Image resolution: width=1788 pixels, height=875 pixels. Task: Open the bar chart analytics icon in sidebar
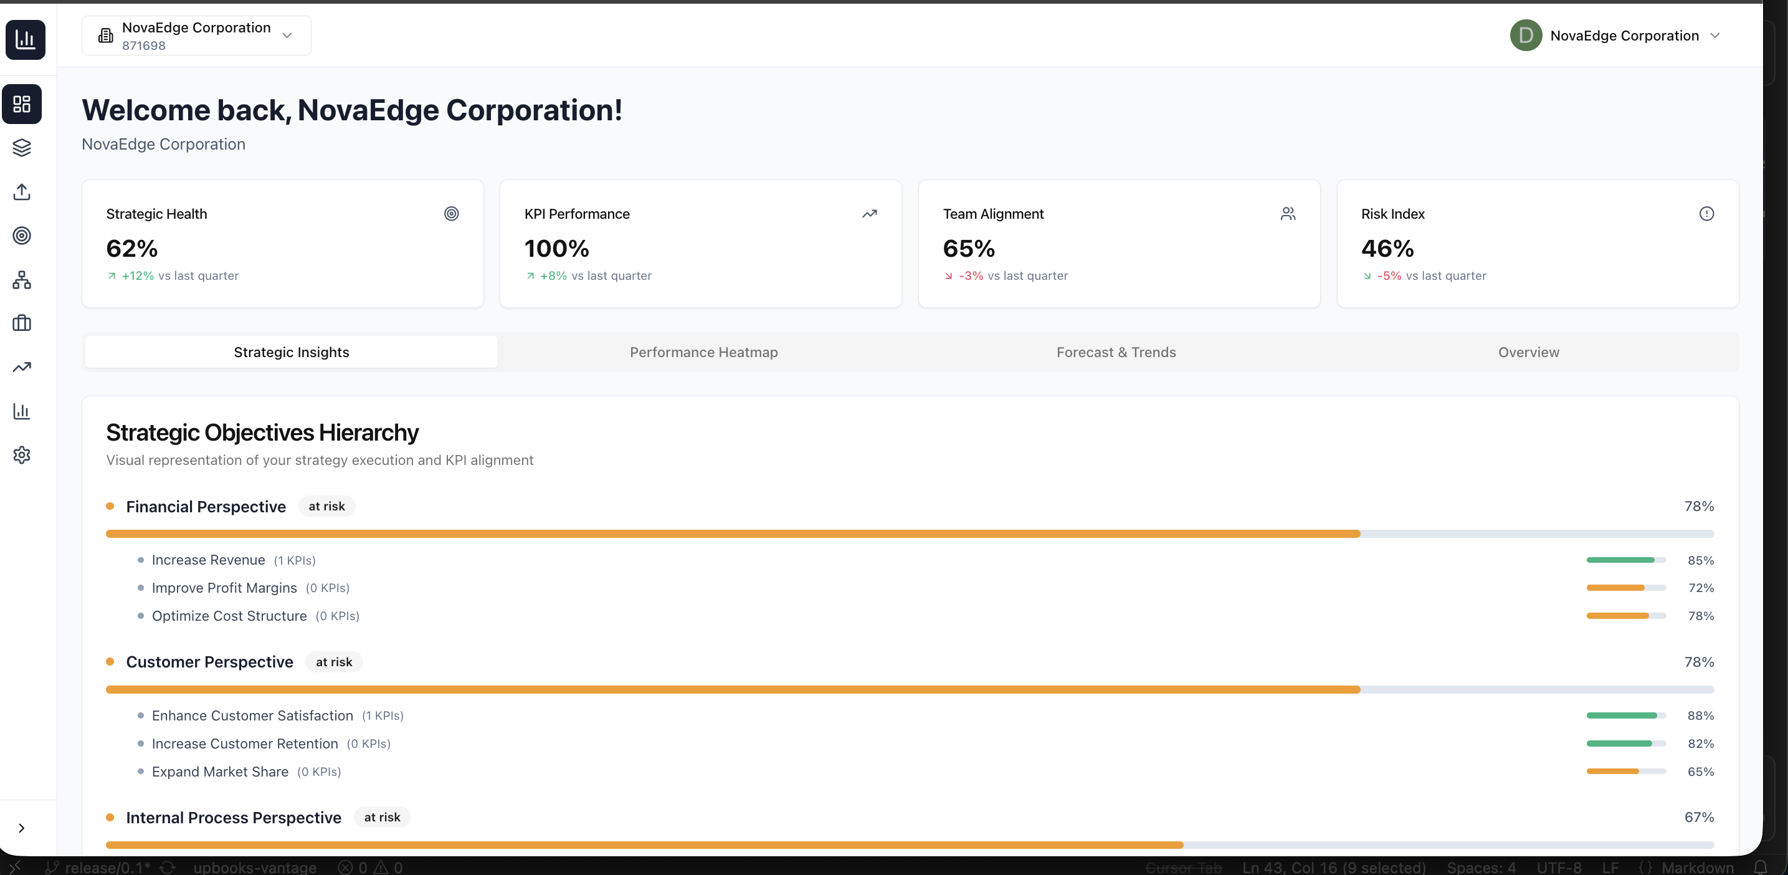pos(22,411)
